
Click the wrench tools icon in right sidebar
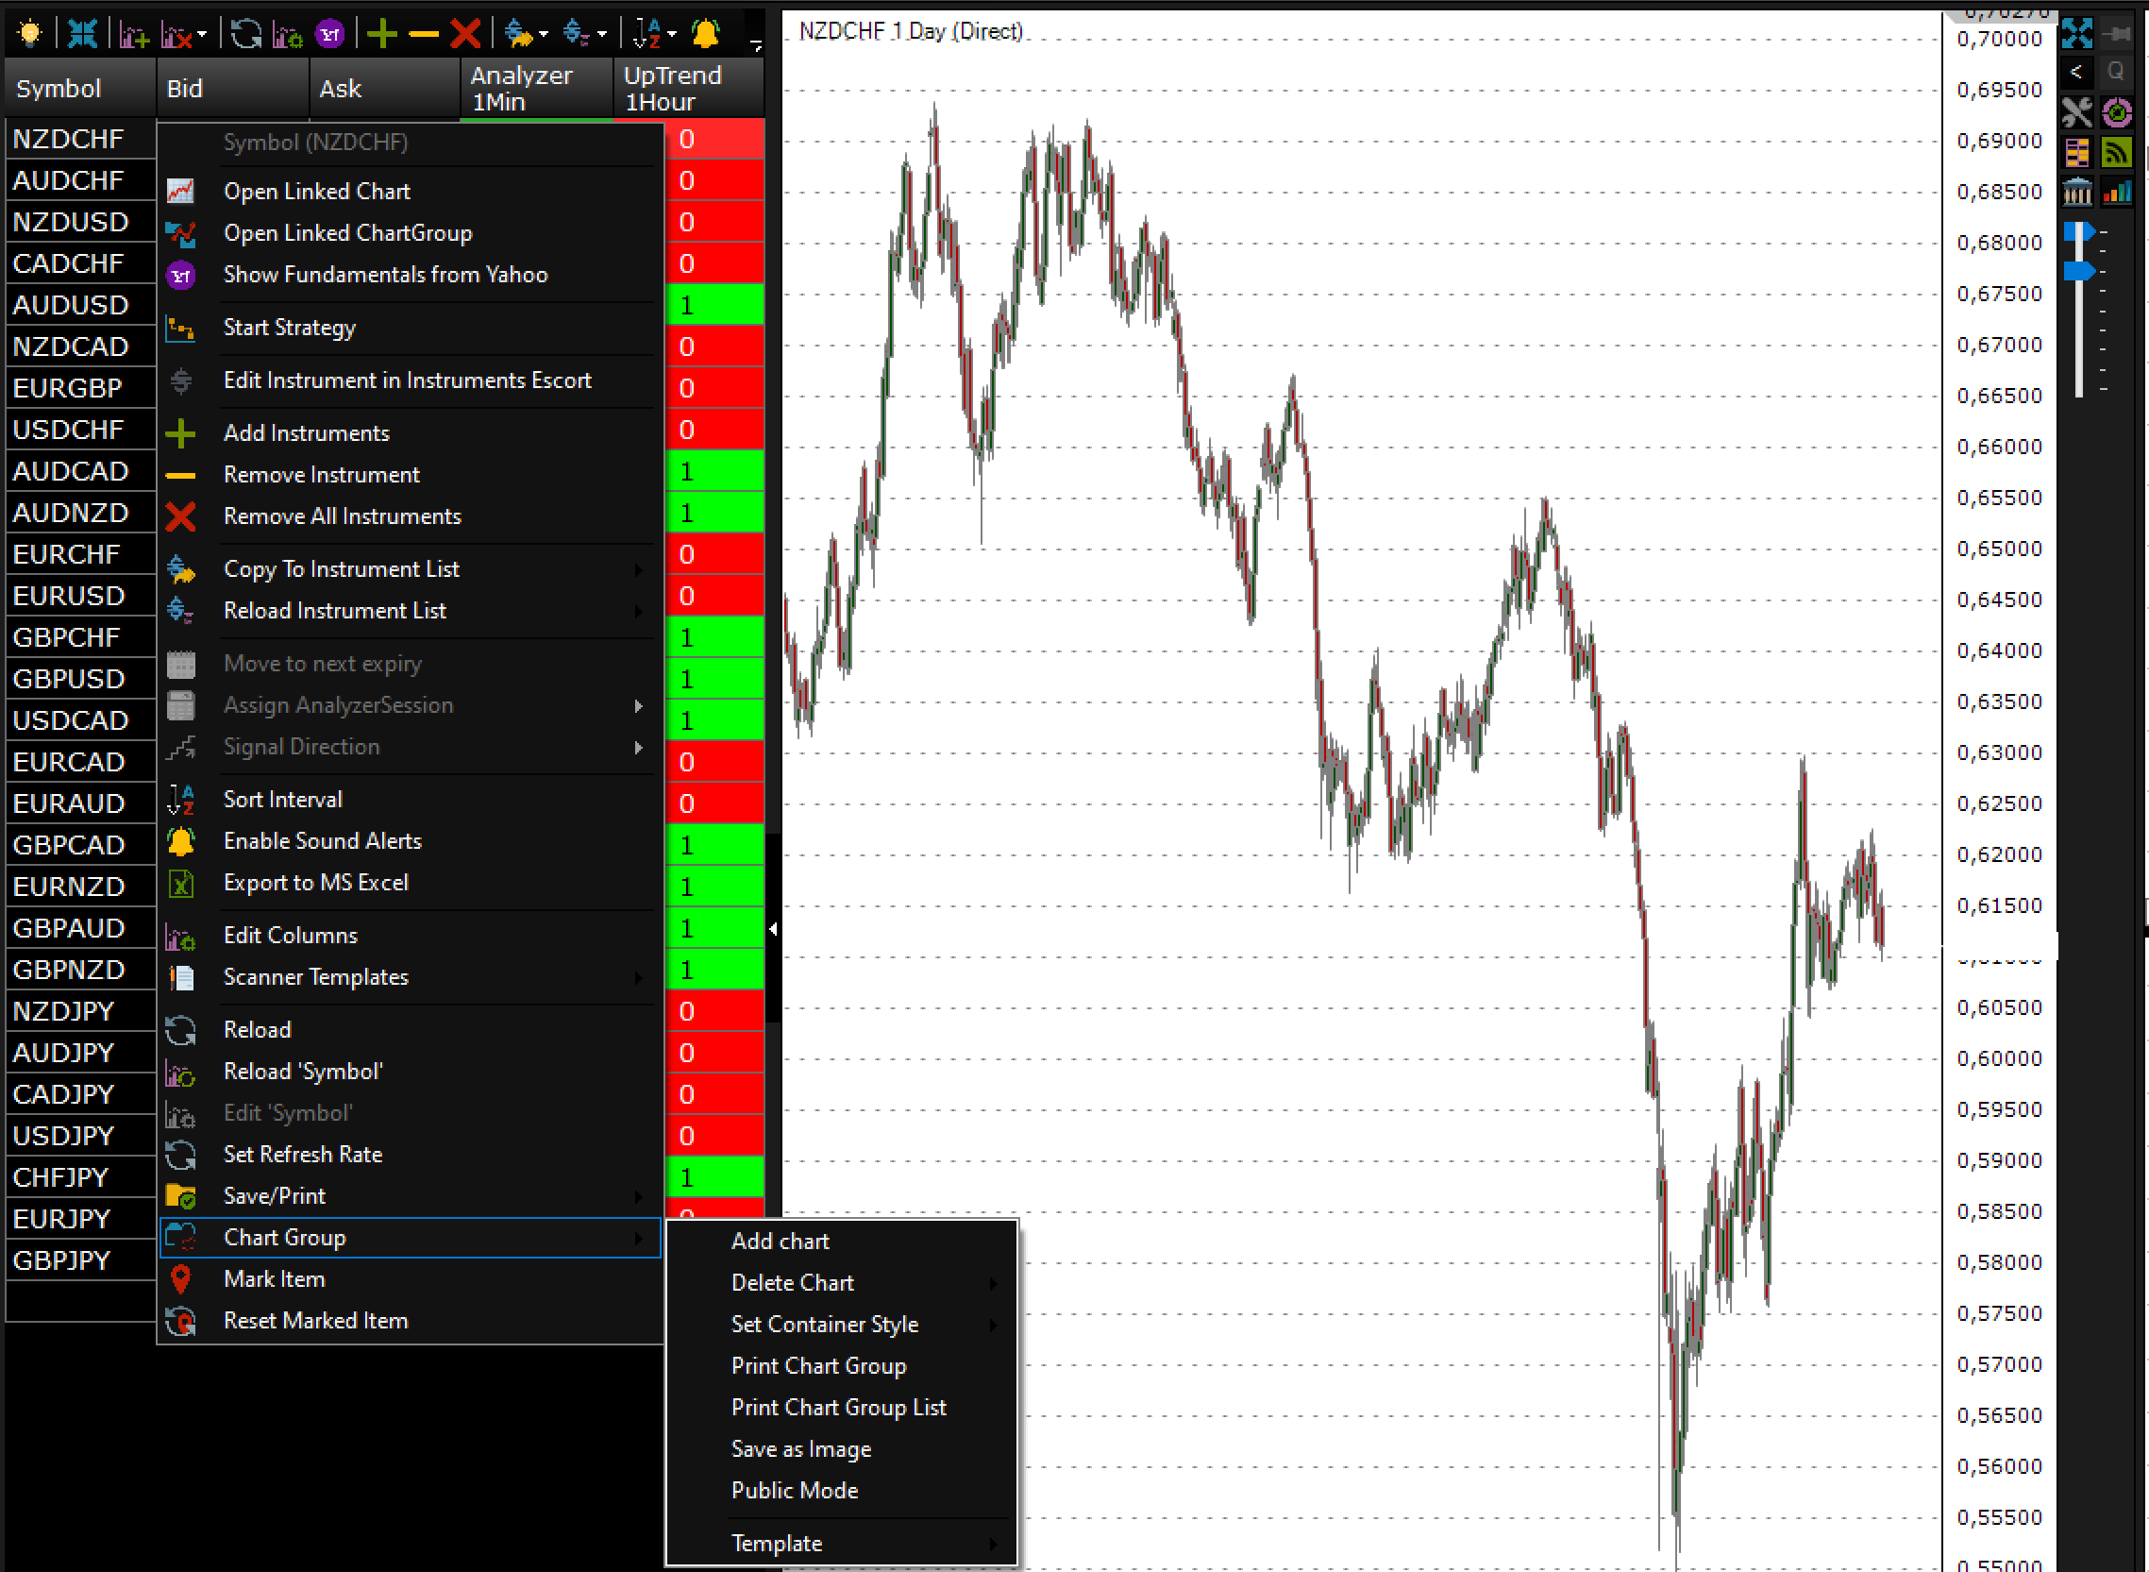[2076, 113]
